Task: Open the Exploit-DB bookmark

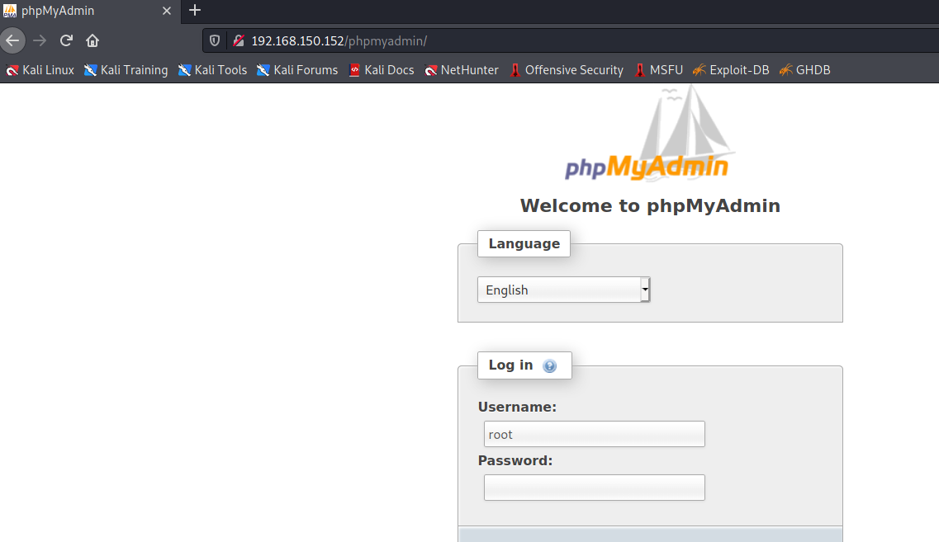Action: [731, 70]
